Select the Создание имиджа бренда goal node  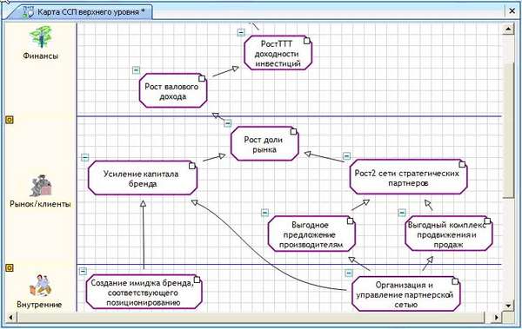click(144, 293)
